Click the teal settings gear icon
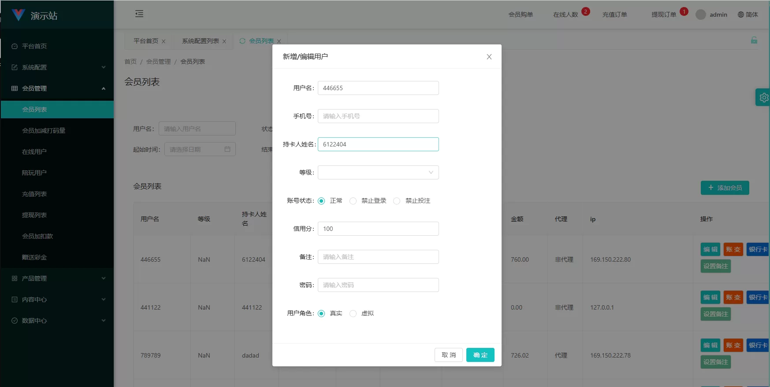 (763, 98)
